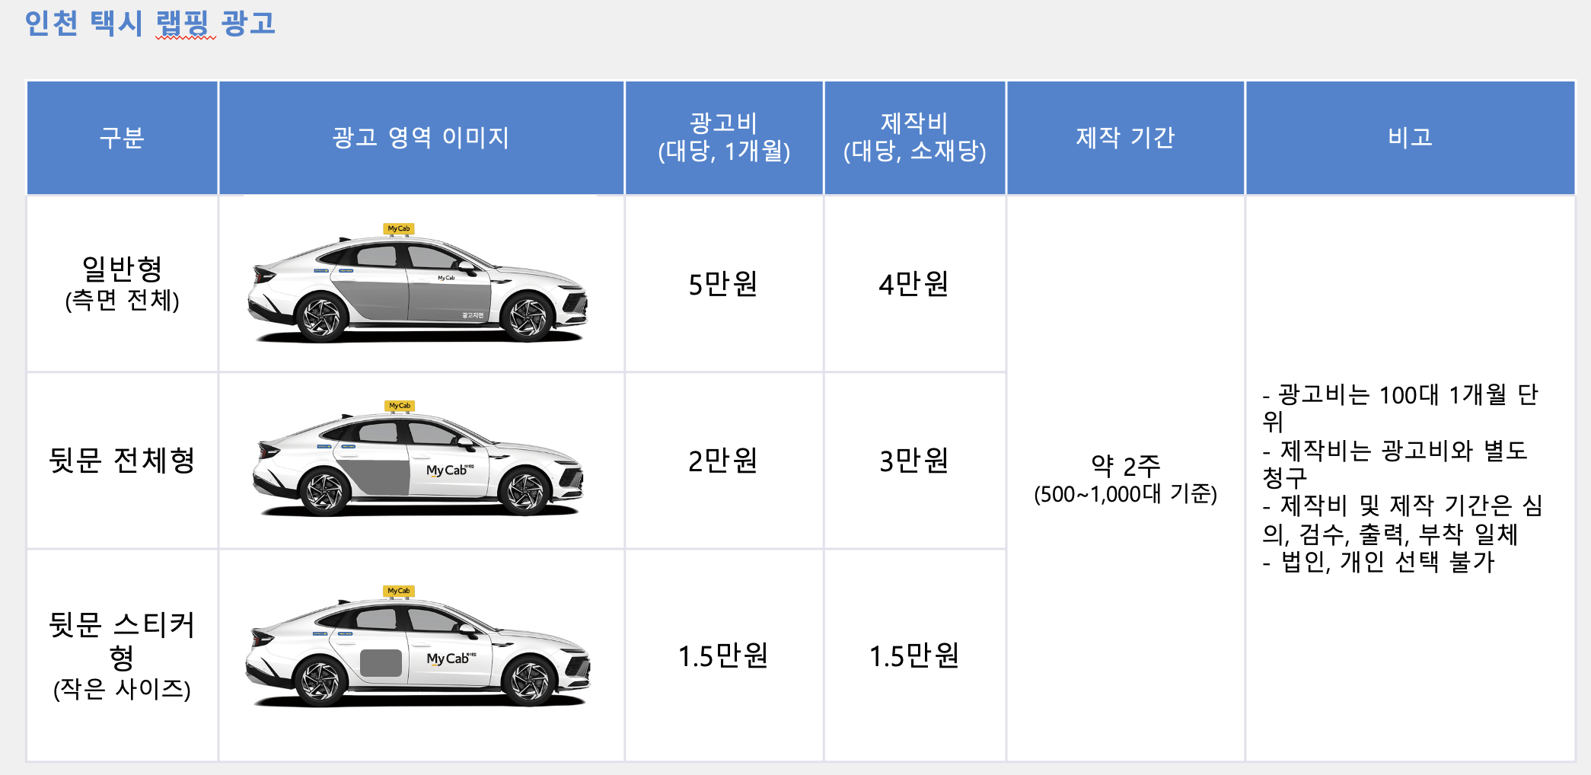The image size is (1591, 775).
Task: Select the 뒷문 전체형 taxi image
Action: [x=418, y=461]
